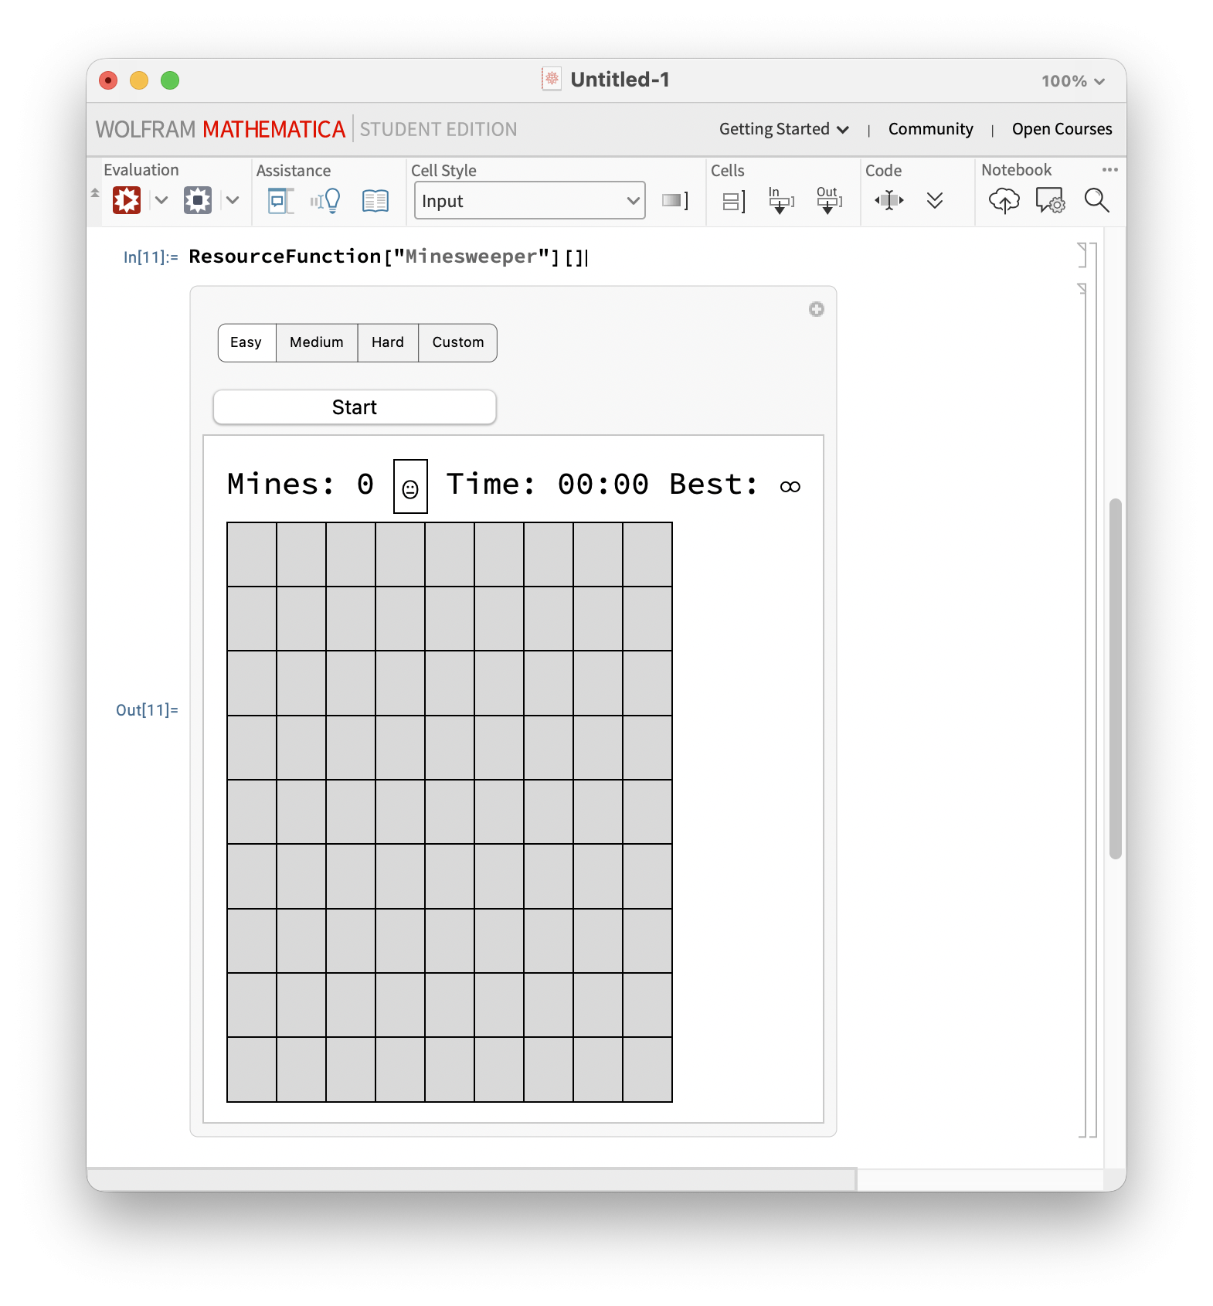Screen dimensions: 1213x1306
Task: Click the notebook vertical scrollbar
Action: [x=1115, y=679]
